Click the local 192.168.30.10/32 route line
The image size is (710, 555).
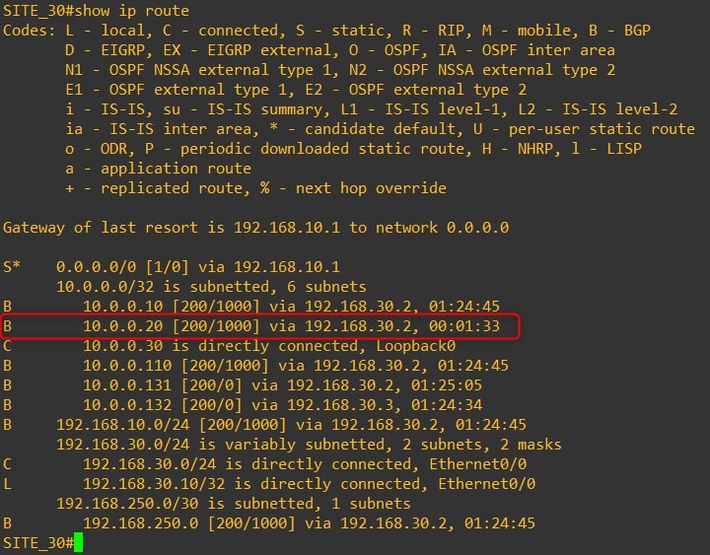coord(269,484)
